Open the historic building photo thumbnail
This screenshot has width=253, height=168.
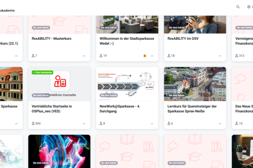pos(11,84)
